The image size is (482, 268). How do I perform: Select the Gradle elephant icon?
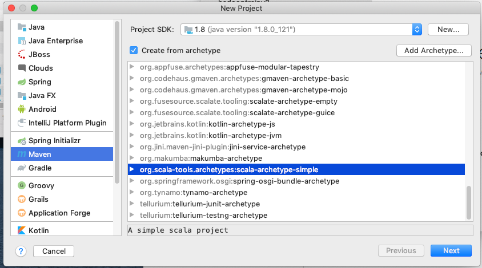pyautogui.click(x=22, y=168)
